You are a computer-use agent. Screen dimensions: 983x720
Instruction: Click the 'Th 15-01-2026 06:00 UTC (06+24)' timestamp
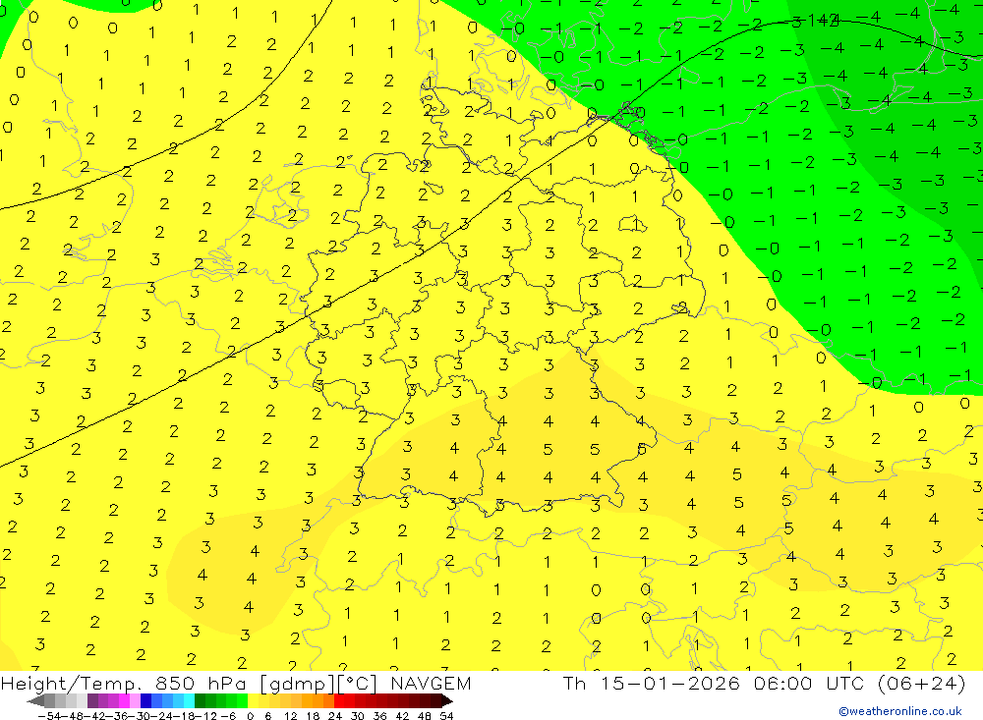pyautogui.click(x=764, y=683)
